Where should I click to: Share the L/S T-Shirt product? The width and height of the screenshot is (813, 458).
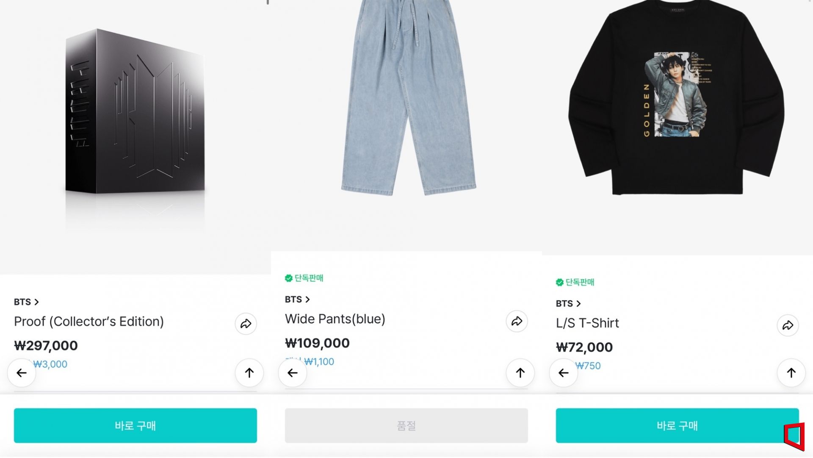point(788,326)
